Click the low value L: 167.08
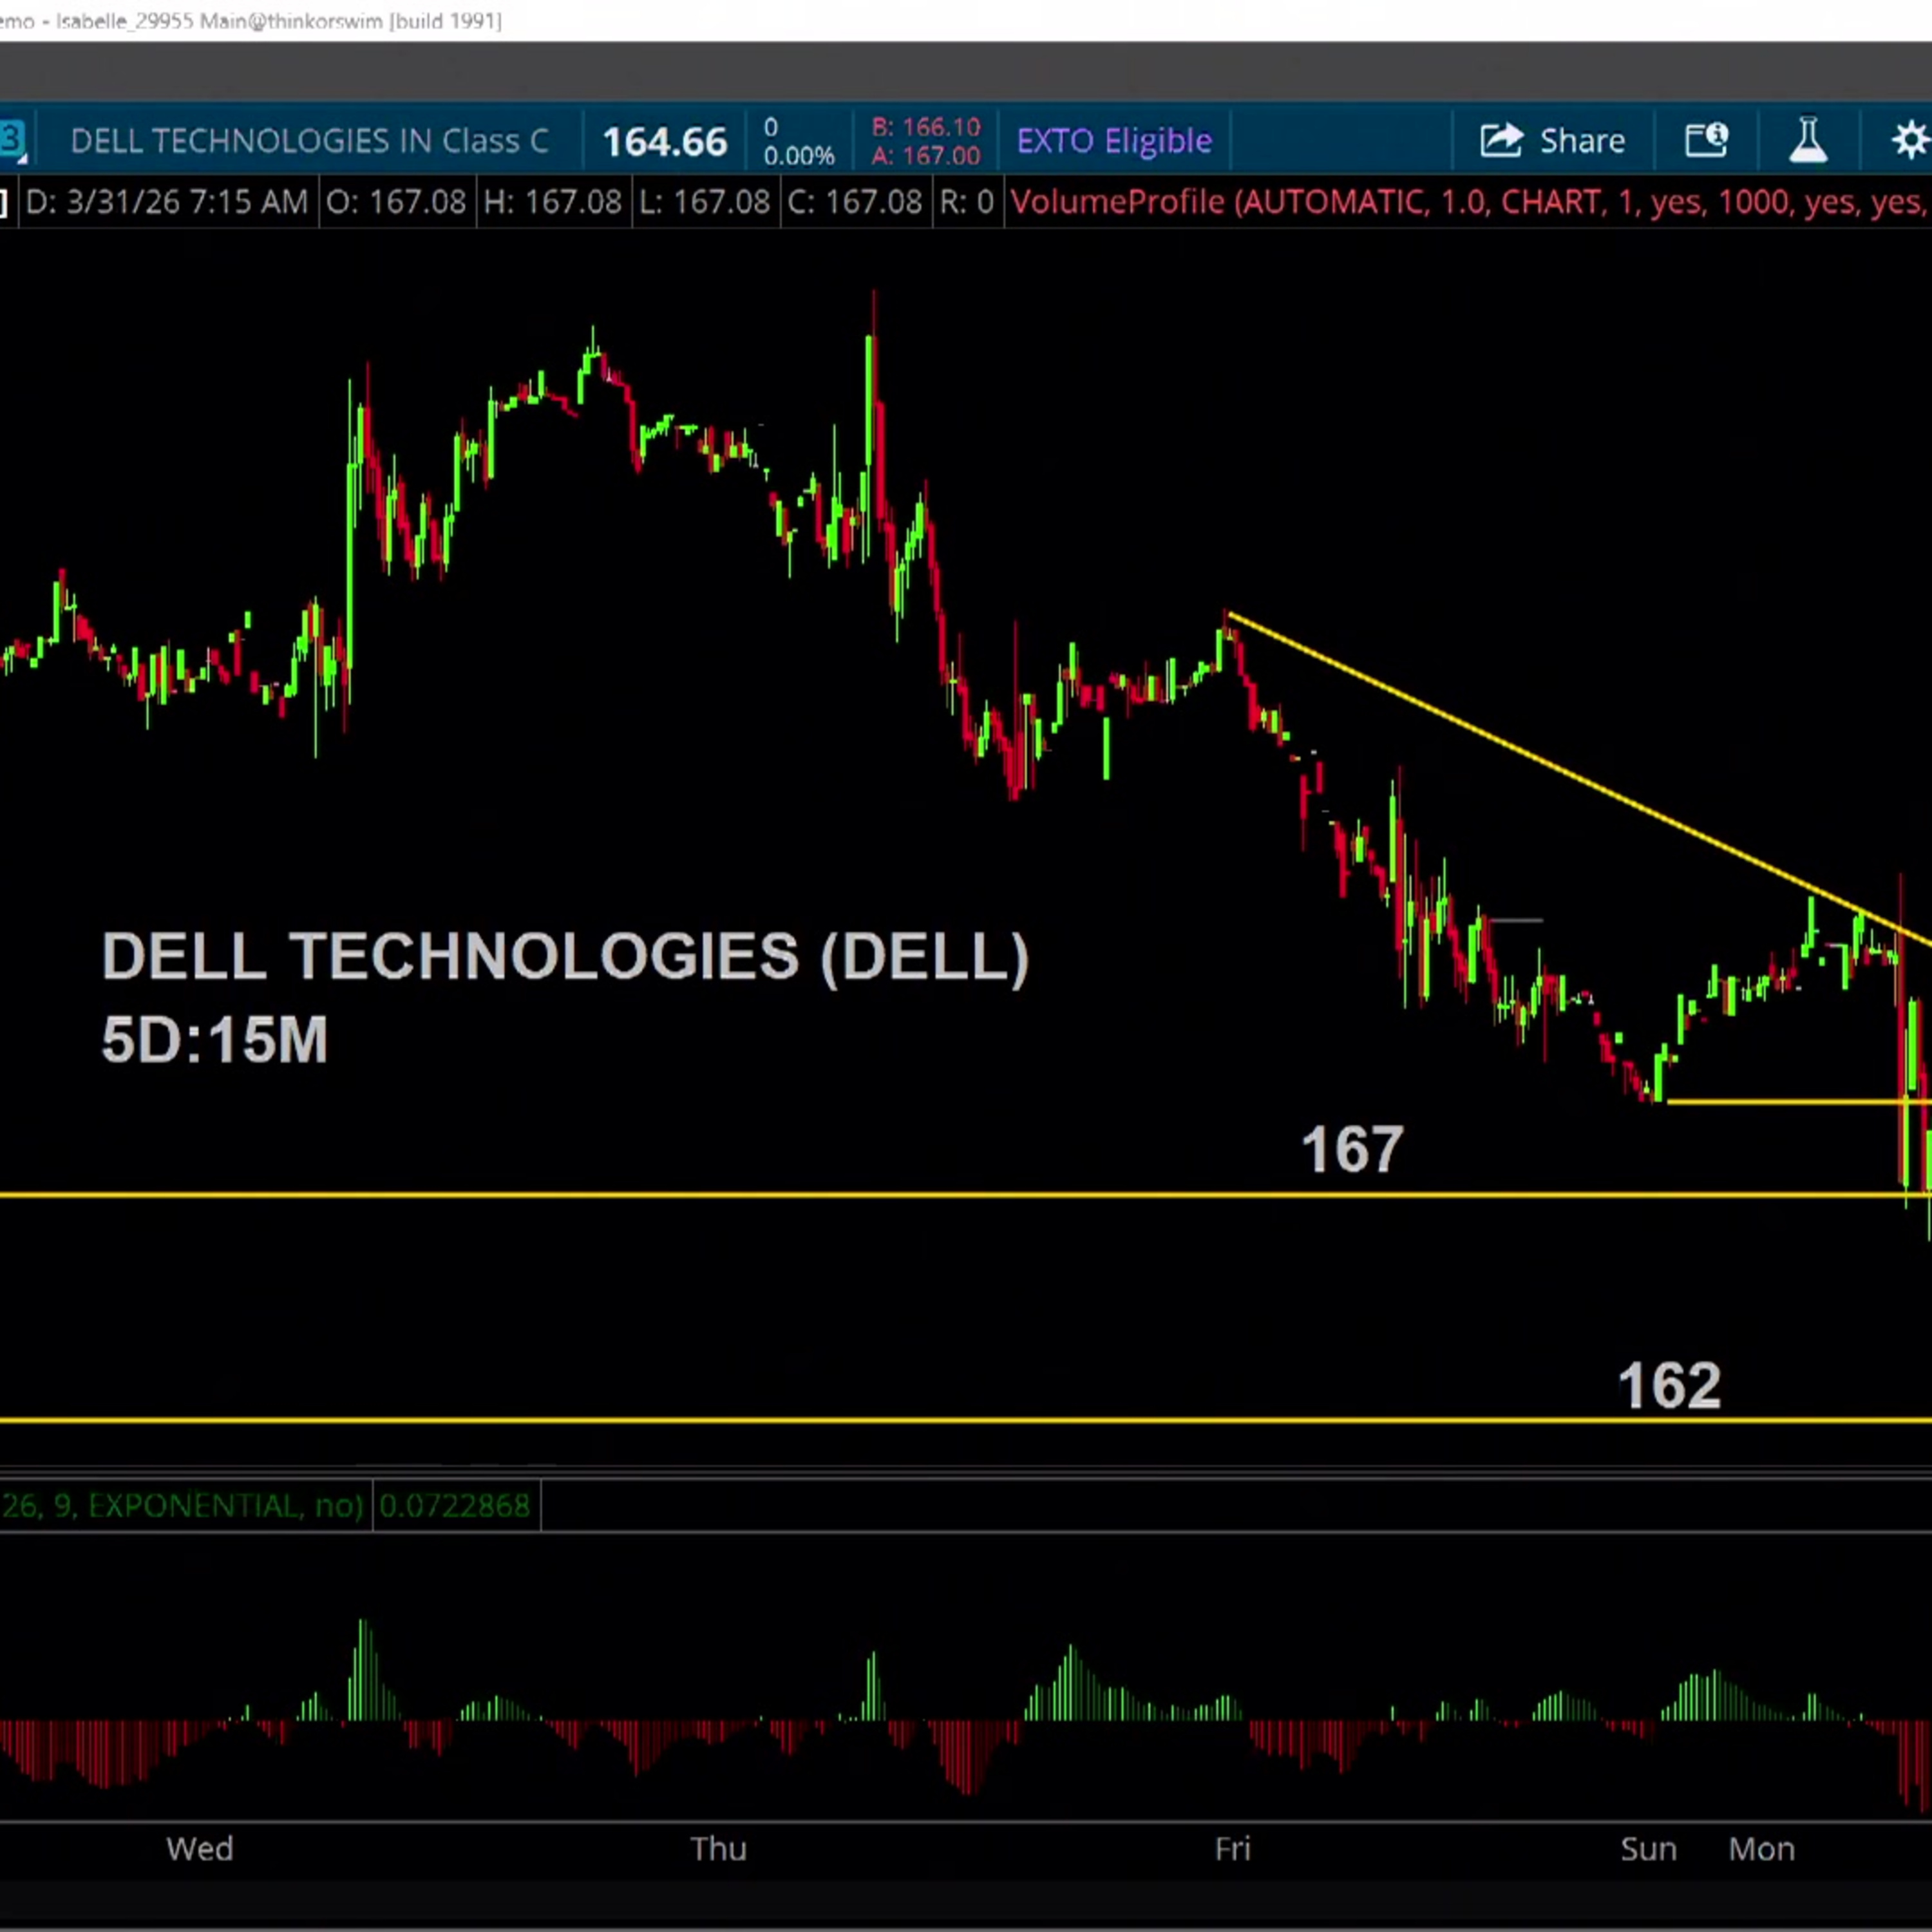This screenshot has height=1932, width=1932. (x=705, y=202)
